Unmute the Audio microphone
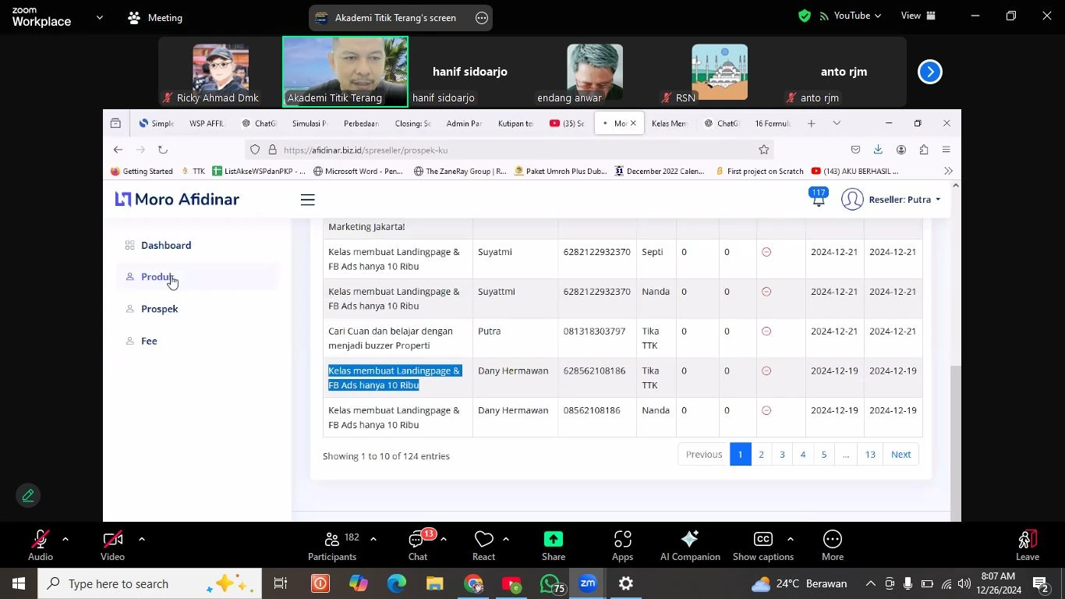 coord(40,545)
